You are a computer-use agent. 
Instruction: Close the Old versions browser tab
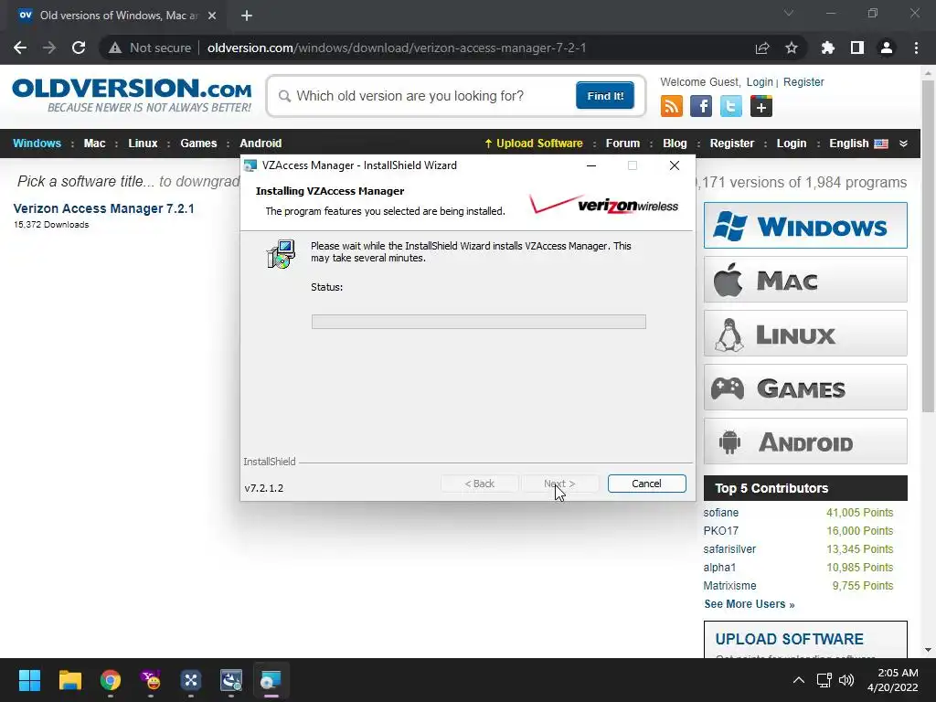[x=212, y=16]
